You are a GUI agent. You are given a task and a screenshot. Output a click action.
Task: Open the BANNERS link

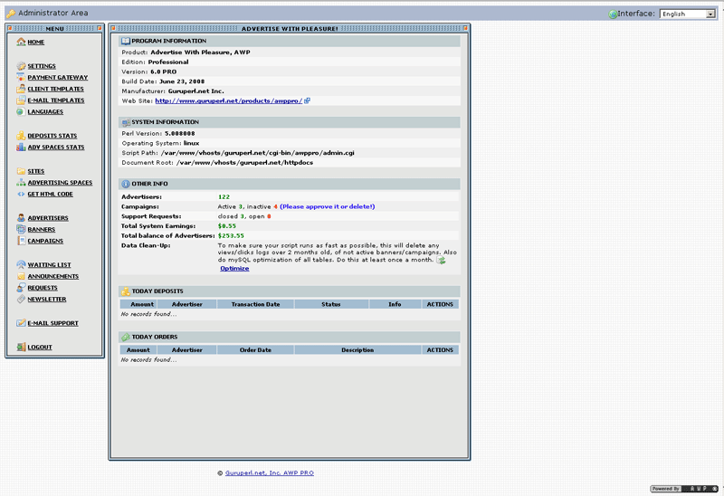tap(42, 230)
